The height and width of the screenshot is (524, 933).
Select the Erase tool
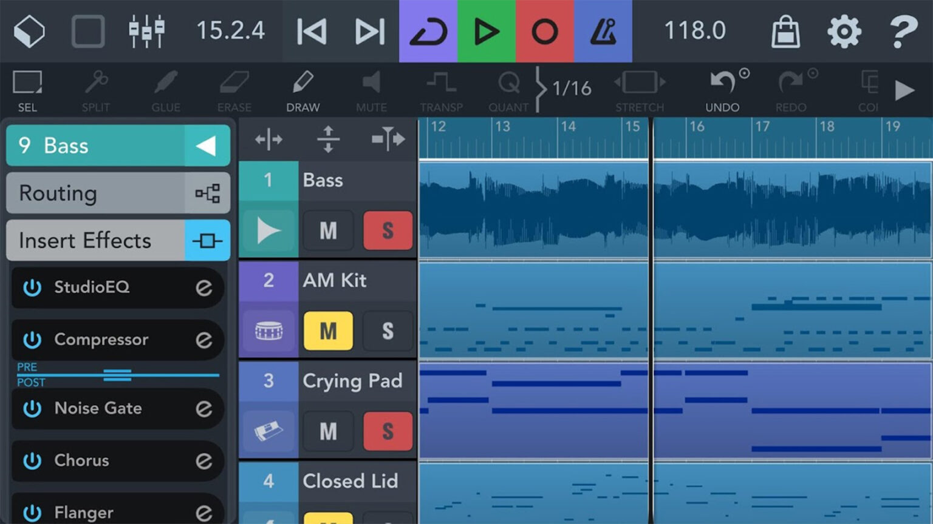(x=233, y=88)
